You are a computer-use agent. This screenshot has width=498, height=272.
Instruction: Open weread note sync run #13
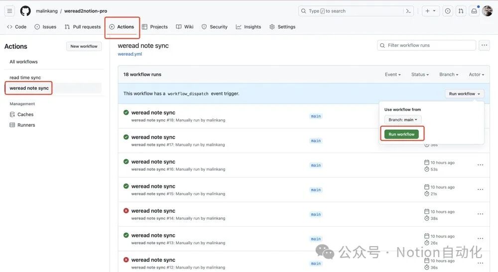pyautogui.click(x=153, y=235)
